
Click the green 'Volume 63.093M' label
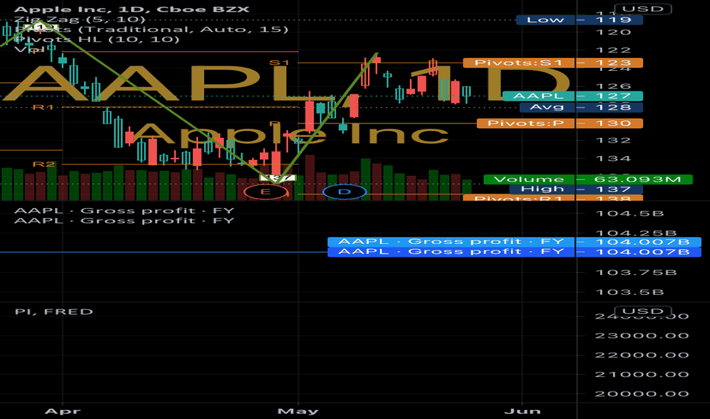tap(588, 179)
